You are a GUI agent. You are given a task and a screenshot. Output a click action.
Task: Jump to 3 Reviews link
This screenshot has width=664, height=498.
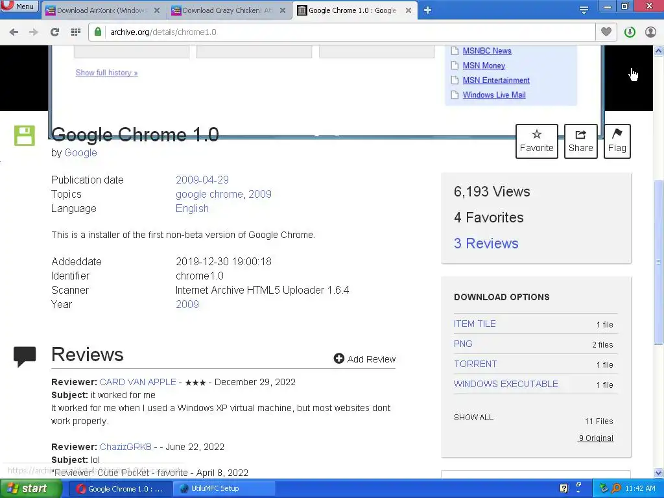(x=486, y=244)
